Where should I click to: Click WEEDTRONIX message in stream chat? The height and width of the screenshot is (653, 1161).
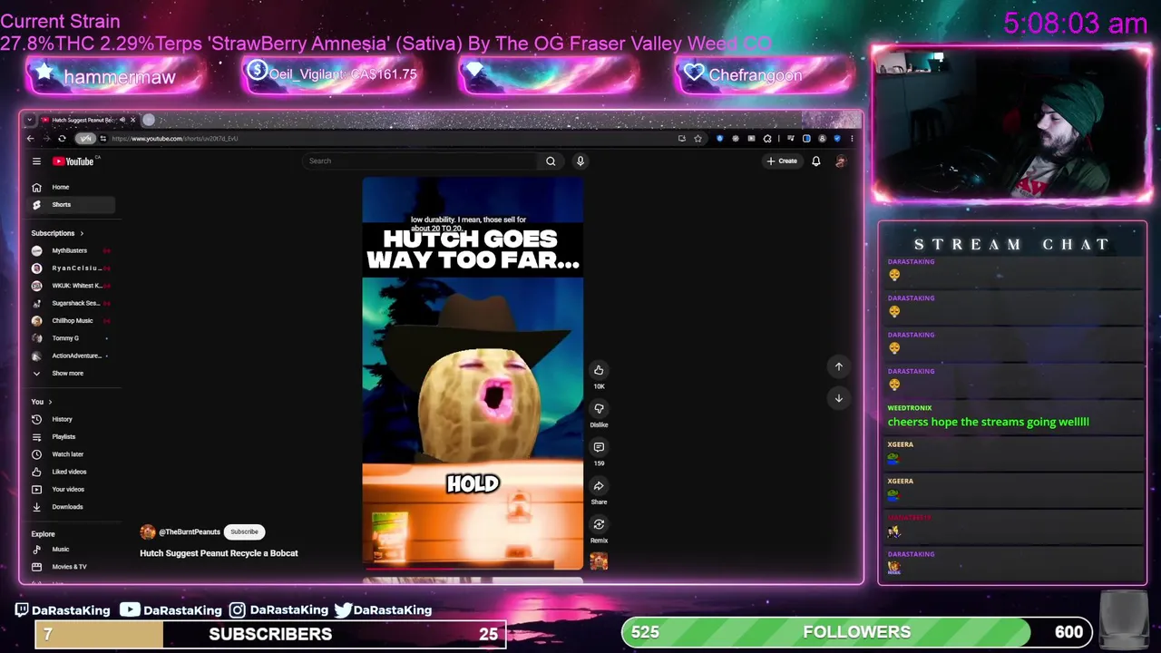(x=988, y=422)
